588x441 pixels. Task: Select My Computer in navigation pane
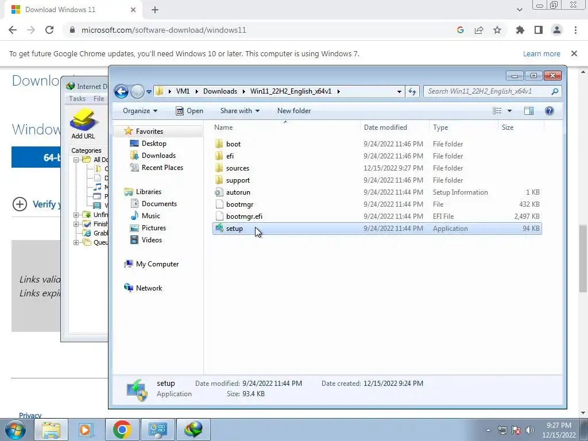point(157,264)
